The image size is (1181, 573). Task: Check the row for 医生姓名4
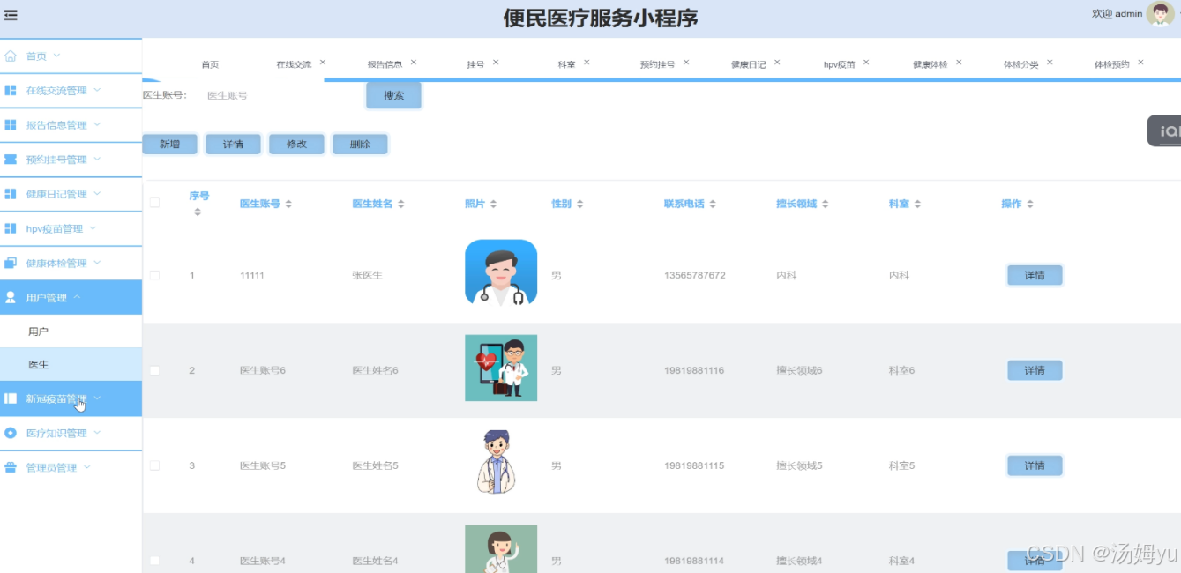[x=155, y=560]
